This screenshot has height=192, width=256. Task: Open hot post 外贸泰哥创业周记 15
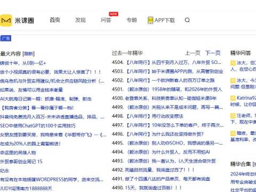point(21,162)
